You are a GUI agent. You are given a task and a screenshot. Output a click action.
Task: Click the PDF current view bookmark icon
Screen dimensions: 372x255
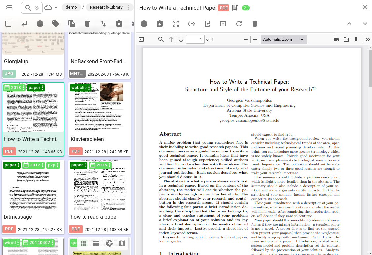356,39
